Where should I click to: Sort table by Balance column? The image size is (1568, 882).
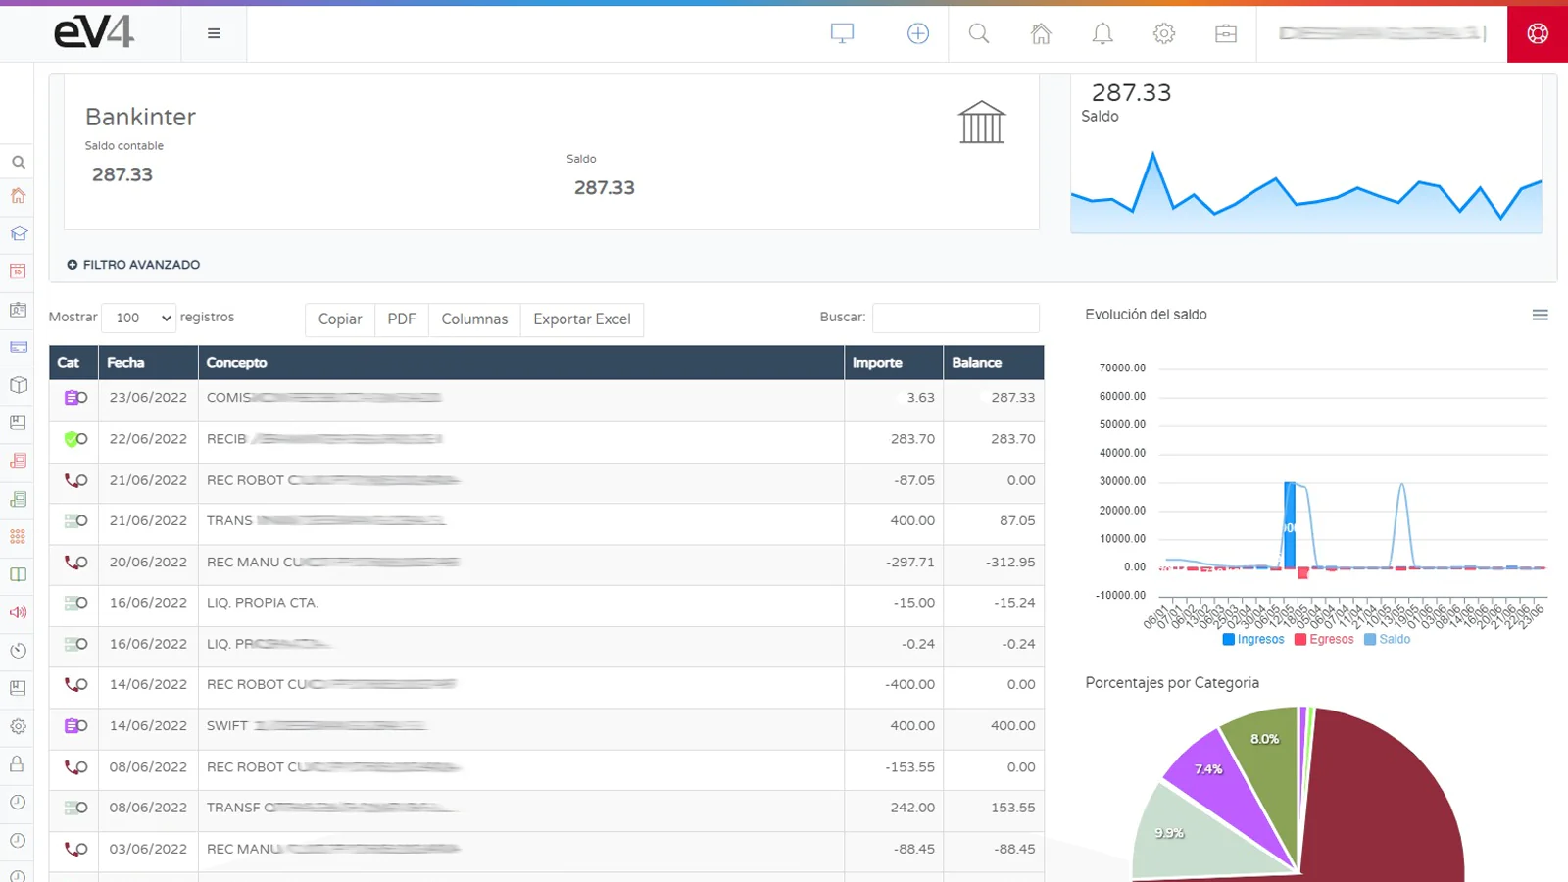pyautogui.click(x=994, y=363)
